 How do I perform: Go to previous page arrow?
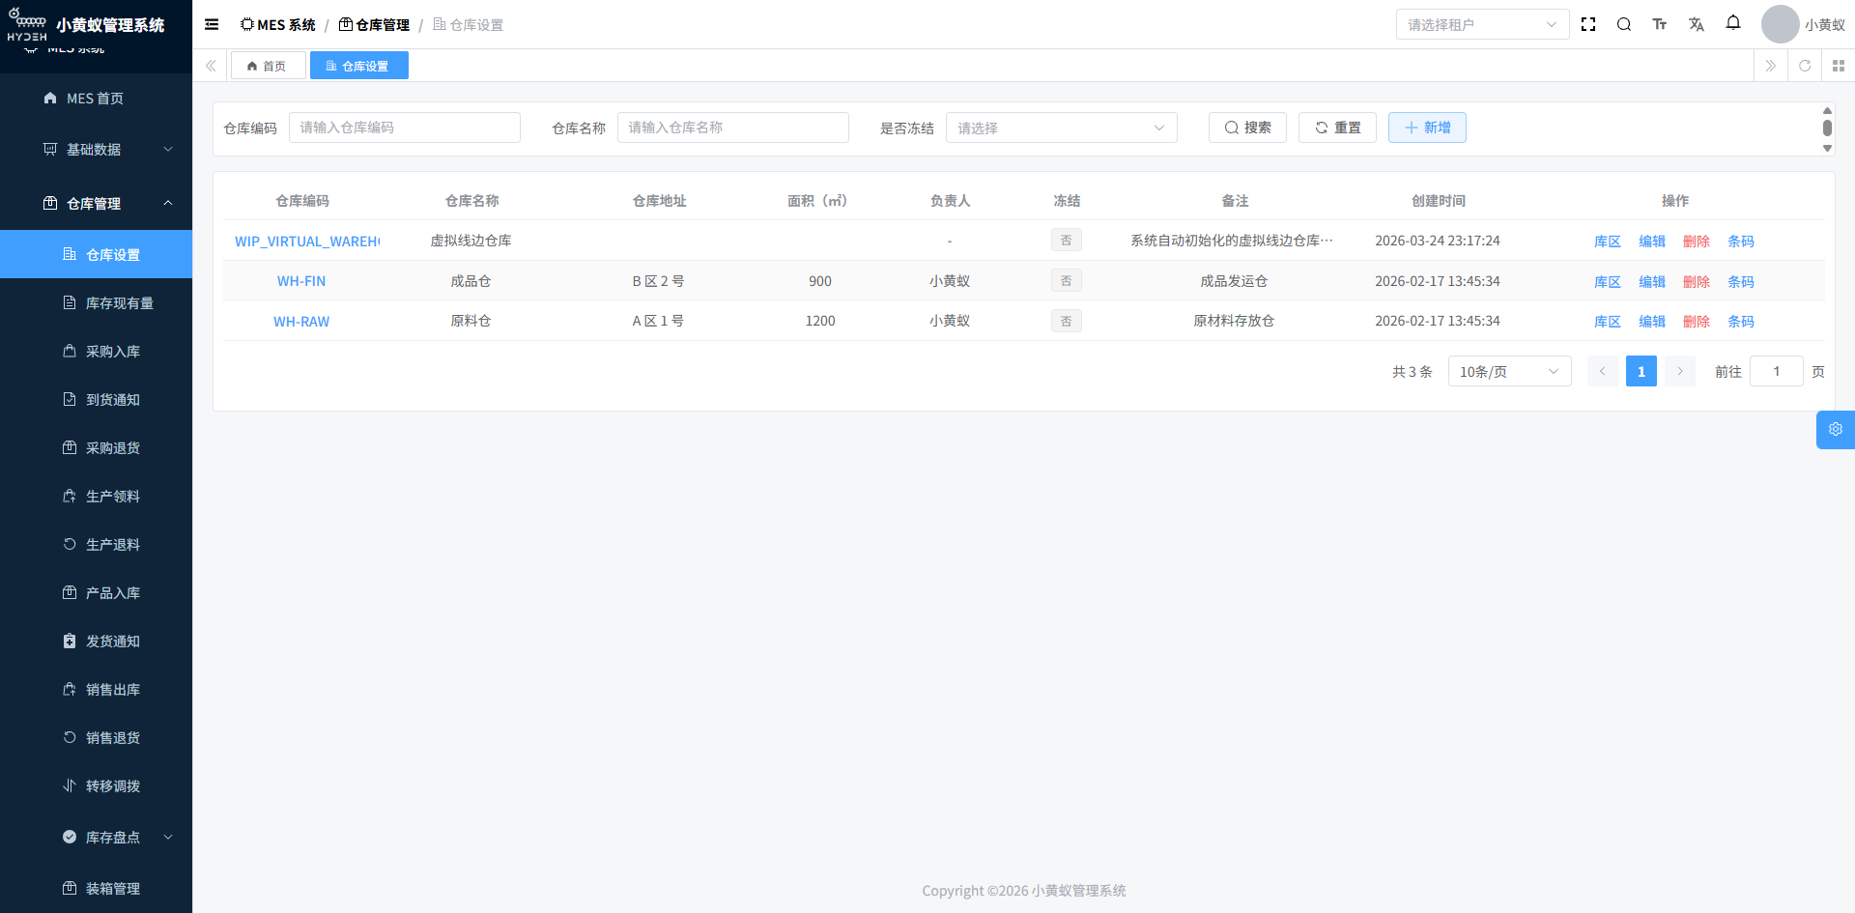click(1602, 371)
